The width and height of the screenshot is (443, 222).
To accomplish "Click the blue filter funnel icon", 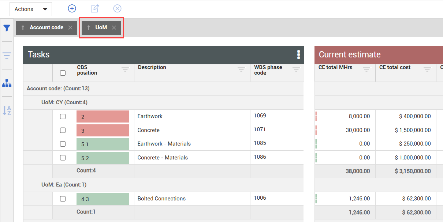I will pos(7,28).
